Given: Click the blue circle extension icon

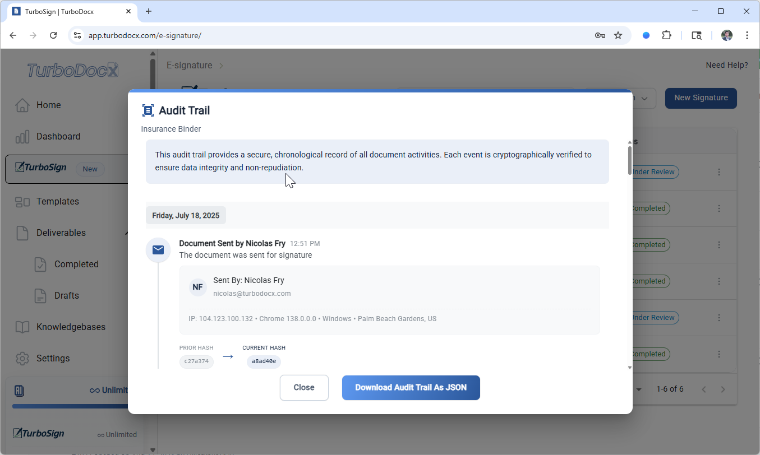Looking at the screenshot, I should click(x=646, y=35).
